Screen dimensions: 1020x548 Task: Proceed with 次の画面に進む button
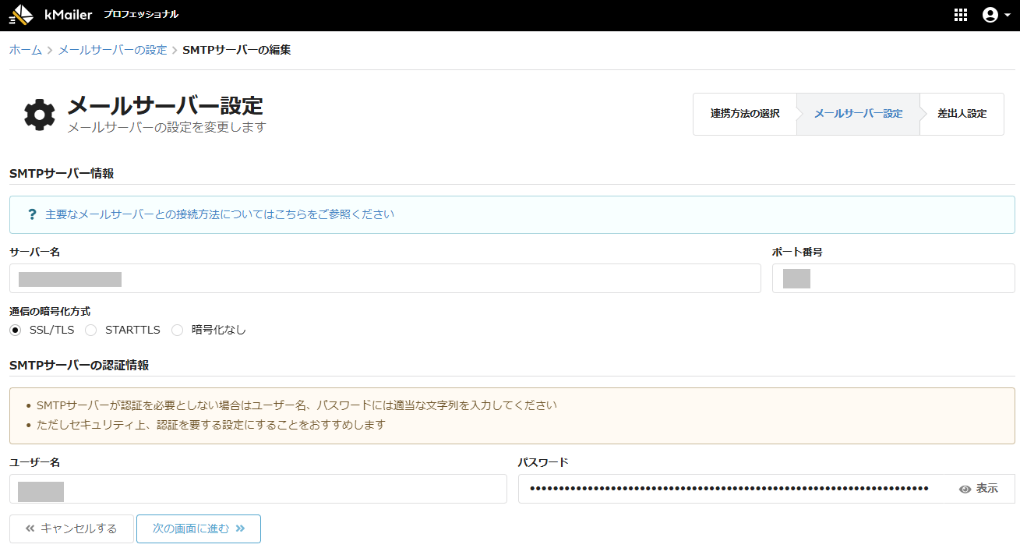tap(199, 529)
